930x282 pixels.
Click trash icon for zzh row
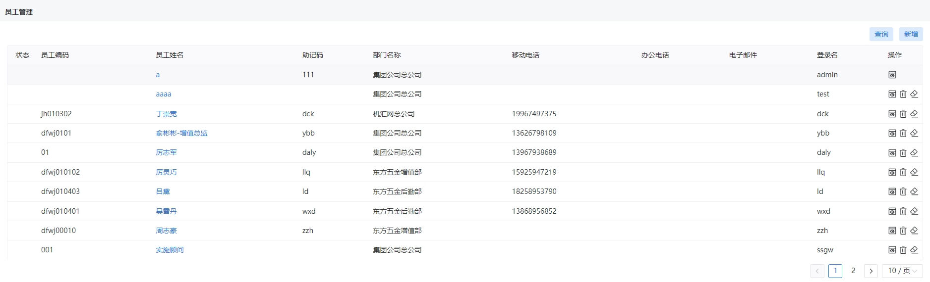click(903, 231)
